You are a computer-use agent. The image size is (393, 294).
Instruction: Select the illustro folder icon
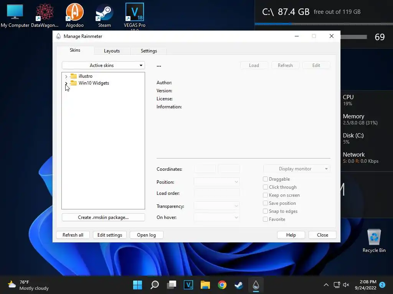coord(73,76)
